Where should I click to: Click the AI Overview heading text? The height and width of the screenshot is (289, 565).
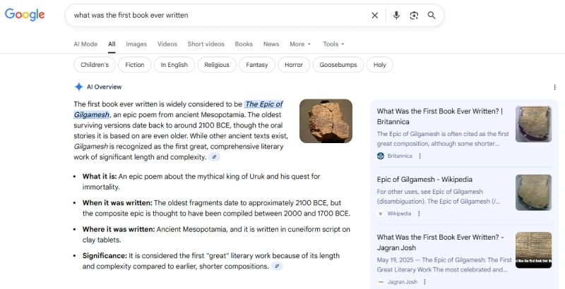coord(104,87)
